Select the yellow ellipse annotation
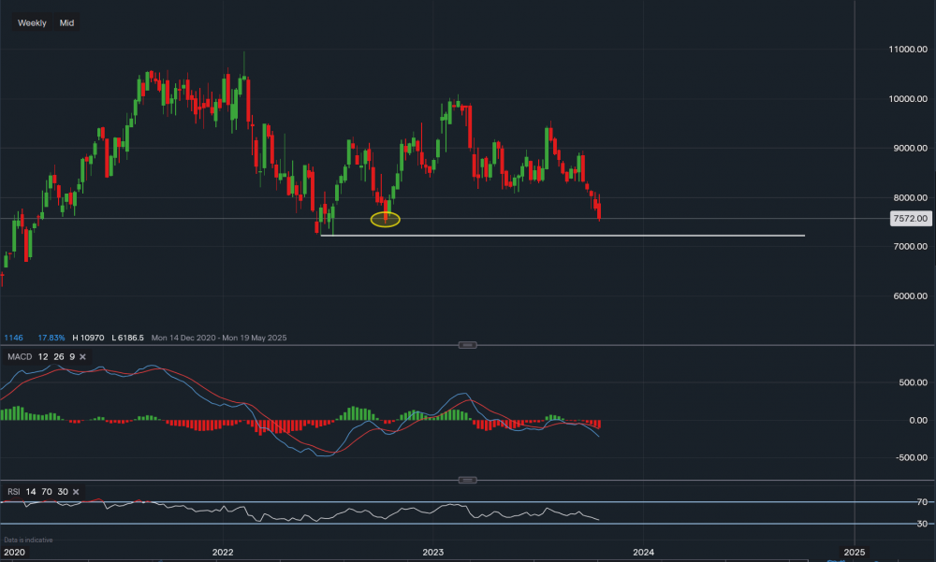Image resolution: width=936 pixels, height=562 pixels. tap(385, 220)
